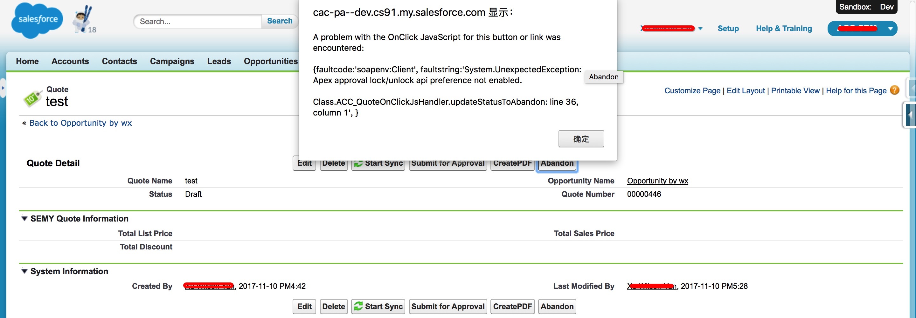Click the Sandbox: Dev badge
This screenshot has height=318, width=916.
tap(866, 7)
